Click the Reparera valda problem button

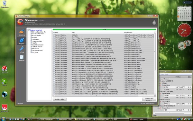(149, 99)
